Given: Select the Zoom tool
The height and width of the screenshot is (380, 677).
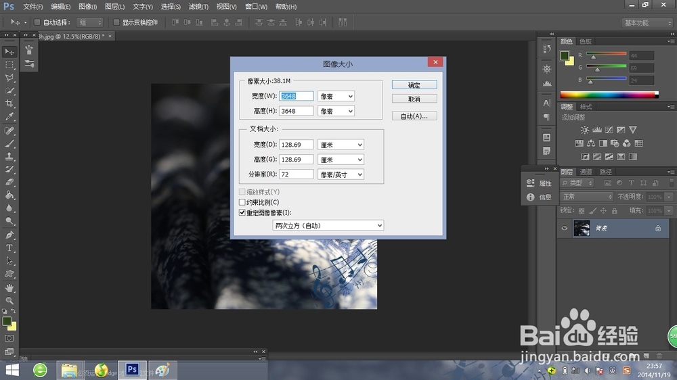Looking at the screenshot, I should (9, 300).
